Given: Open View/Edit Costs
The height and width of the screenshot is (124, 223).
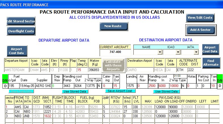Looking at the screenshot, I should point(200,18).
